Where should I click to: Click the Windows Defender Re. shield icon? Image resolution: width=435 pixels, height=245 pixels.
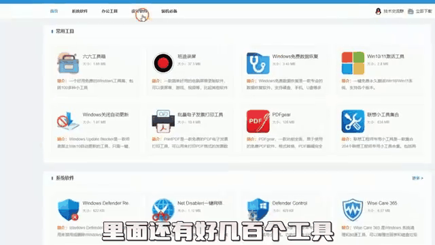pos(68,210)
